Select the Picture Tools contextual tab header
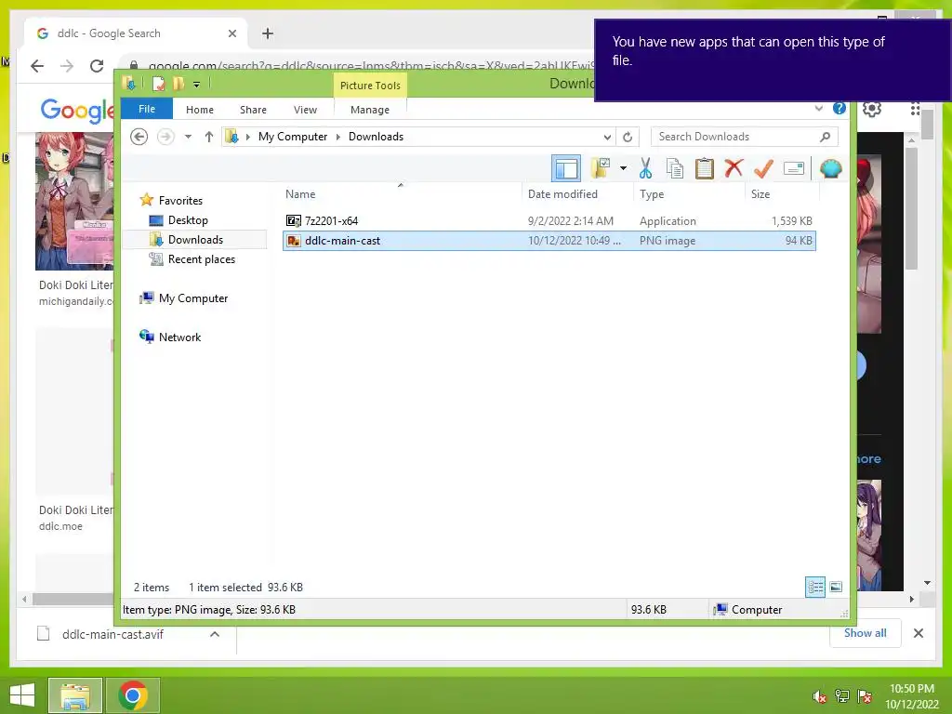The width and height of the screenshot is (952, 714). (x=370, y=86)
